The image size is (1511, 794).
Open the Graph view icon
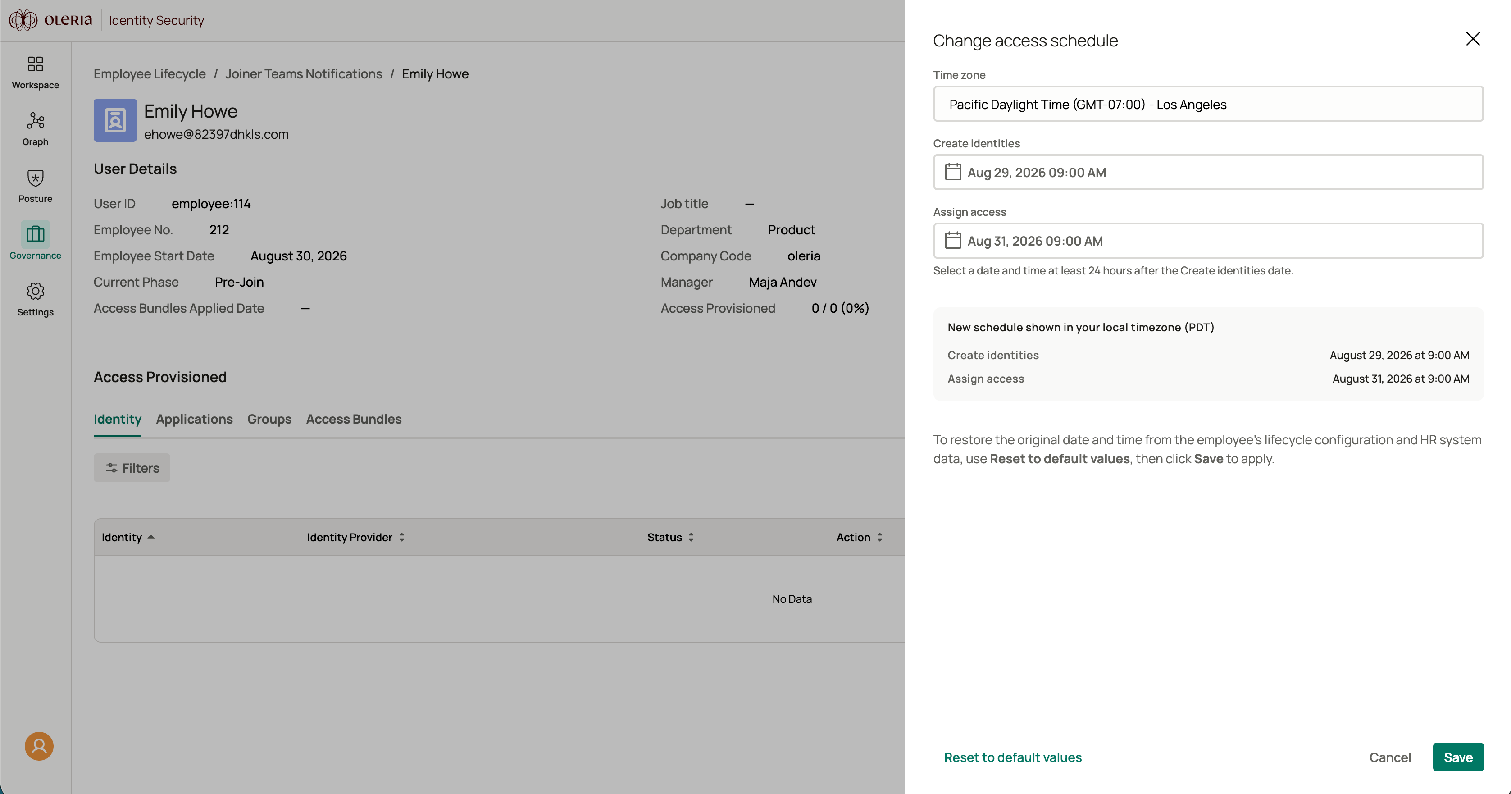point(35,121)
